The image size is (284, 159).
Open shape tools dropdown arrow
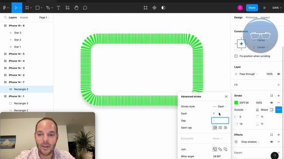click(41, 8)
